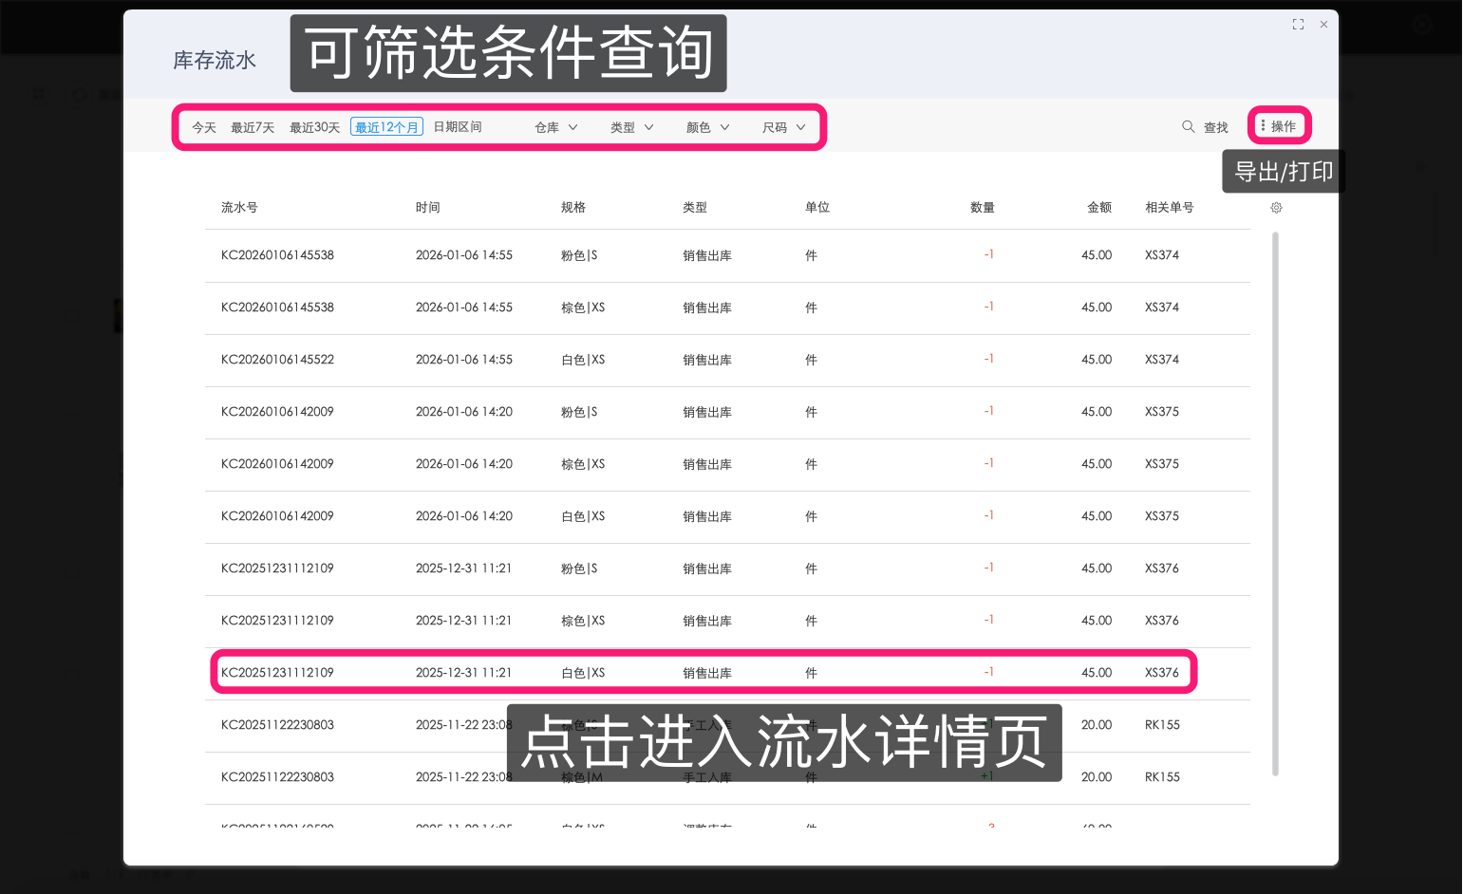Select the 最近12个月 filter
The height and width of the screenshot is (894, 1463).
pos(386,127)
